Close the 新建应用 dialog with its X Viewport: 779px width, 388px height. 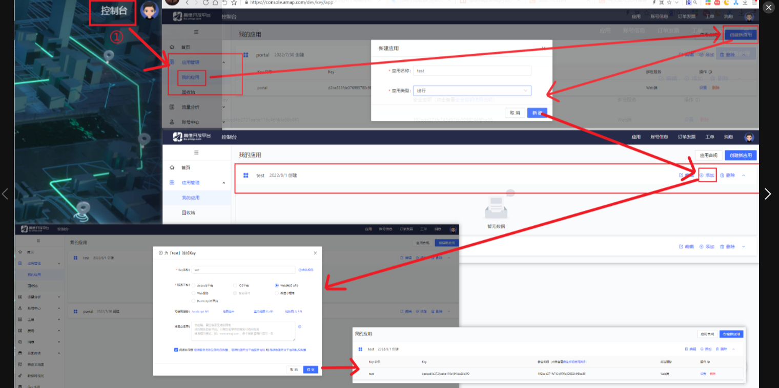(544, 48)
